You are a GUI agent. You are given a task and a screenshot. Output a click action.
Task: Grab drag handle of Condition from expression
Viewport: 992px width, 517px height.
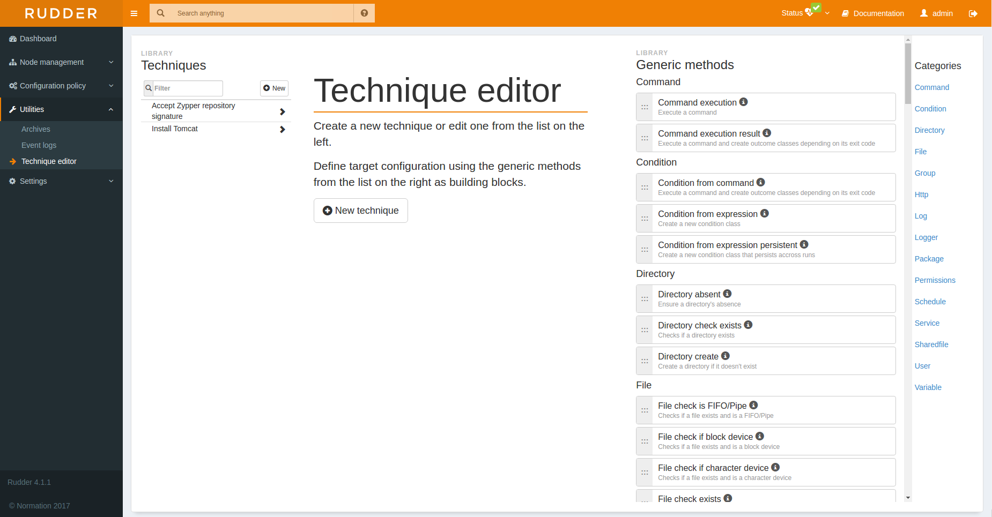pos(645,219)
